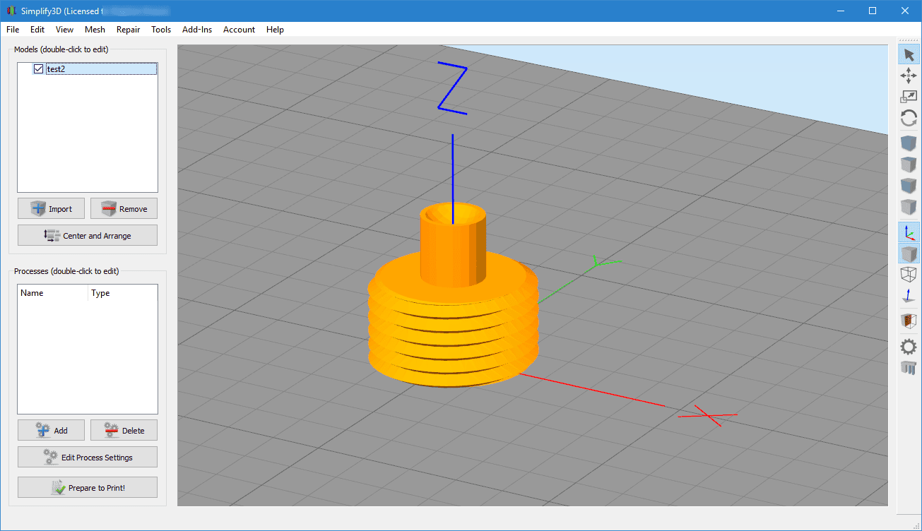Uncheck the test2 model checkbox

coord(39,69)
